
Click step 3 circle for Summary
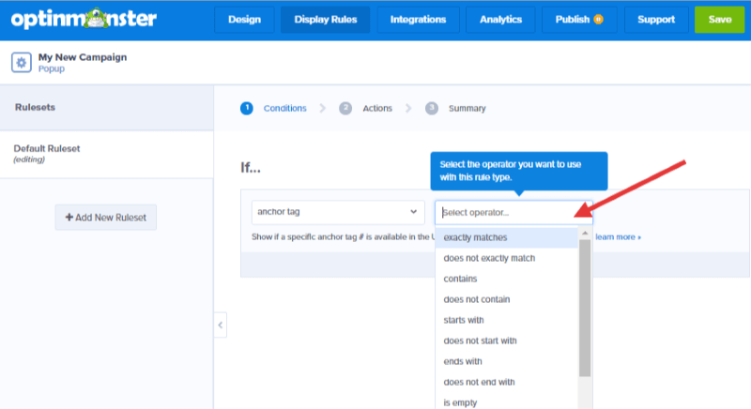pyautogui.click(x=432, y=108)
